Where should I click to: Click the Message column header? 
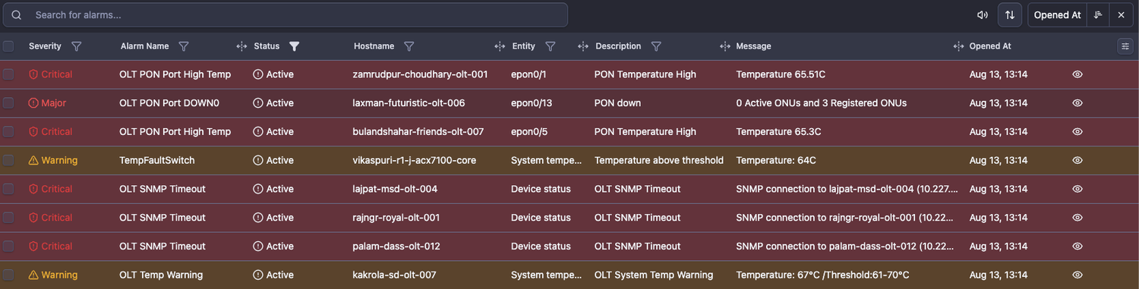(753, 46)
